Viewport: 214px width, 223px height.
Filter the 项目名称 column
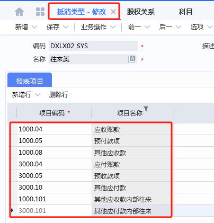[x=146, y=109]
